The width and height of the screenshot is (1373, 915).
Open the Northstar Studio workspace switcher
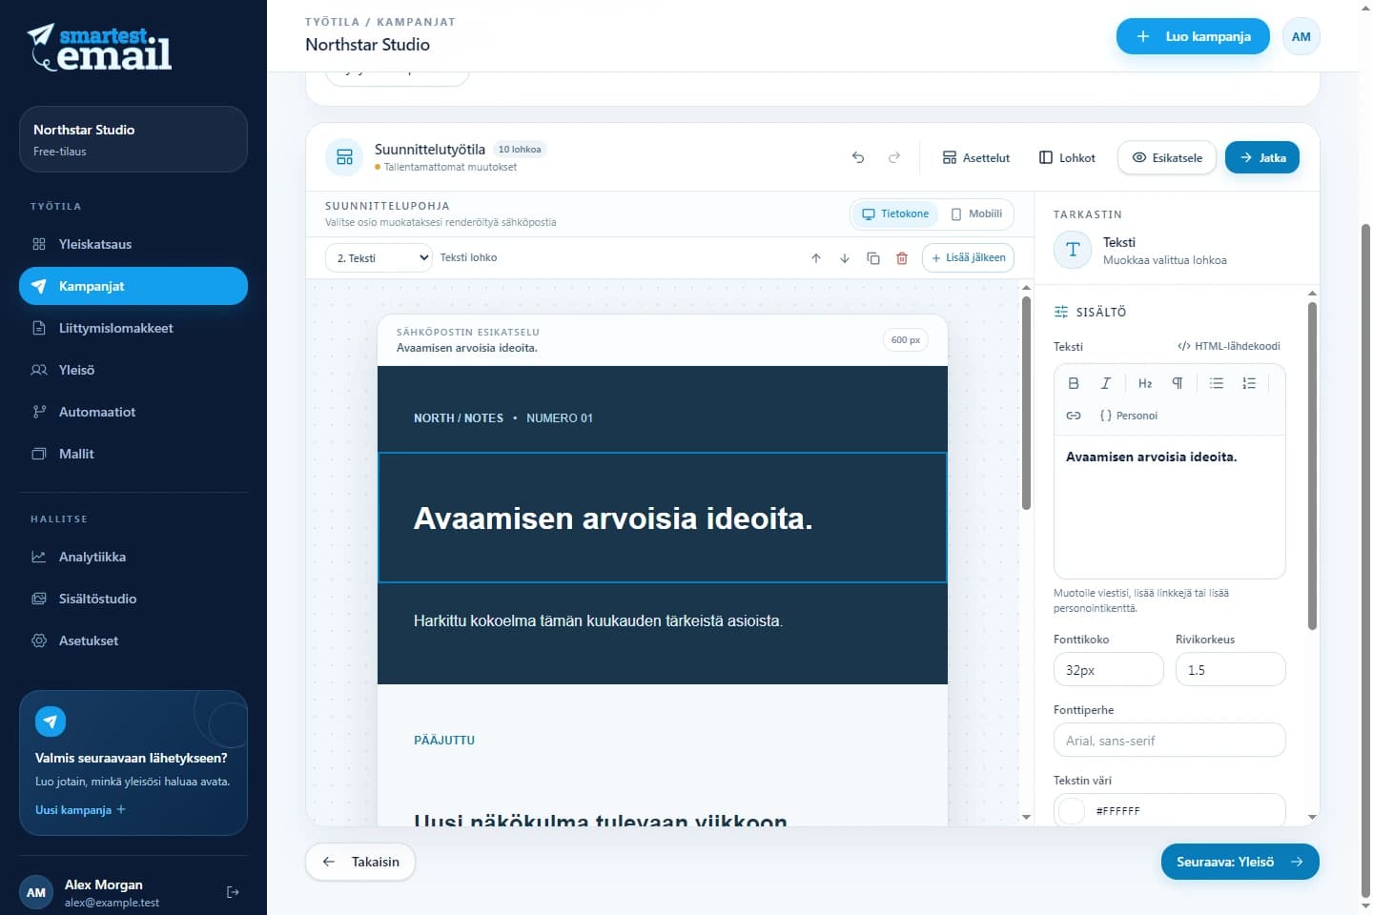point(133,139)
